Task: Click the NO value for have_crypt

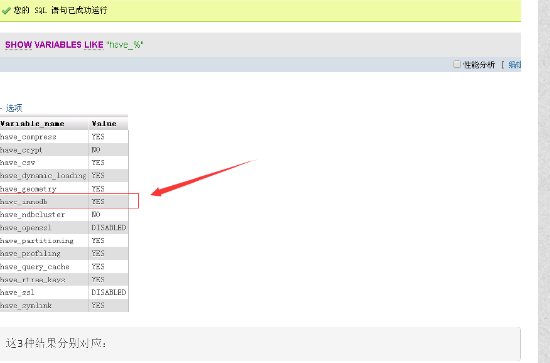Action: coord(96,150)
